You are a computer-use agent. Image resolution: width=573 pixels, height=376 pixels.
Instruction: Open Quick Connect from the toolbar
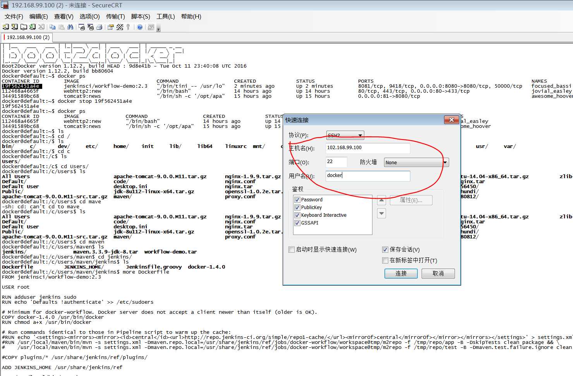14,27
